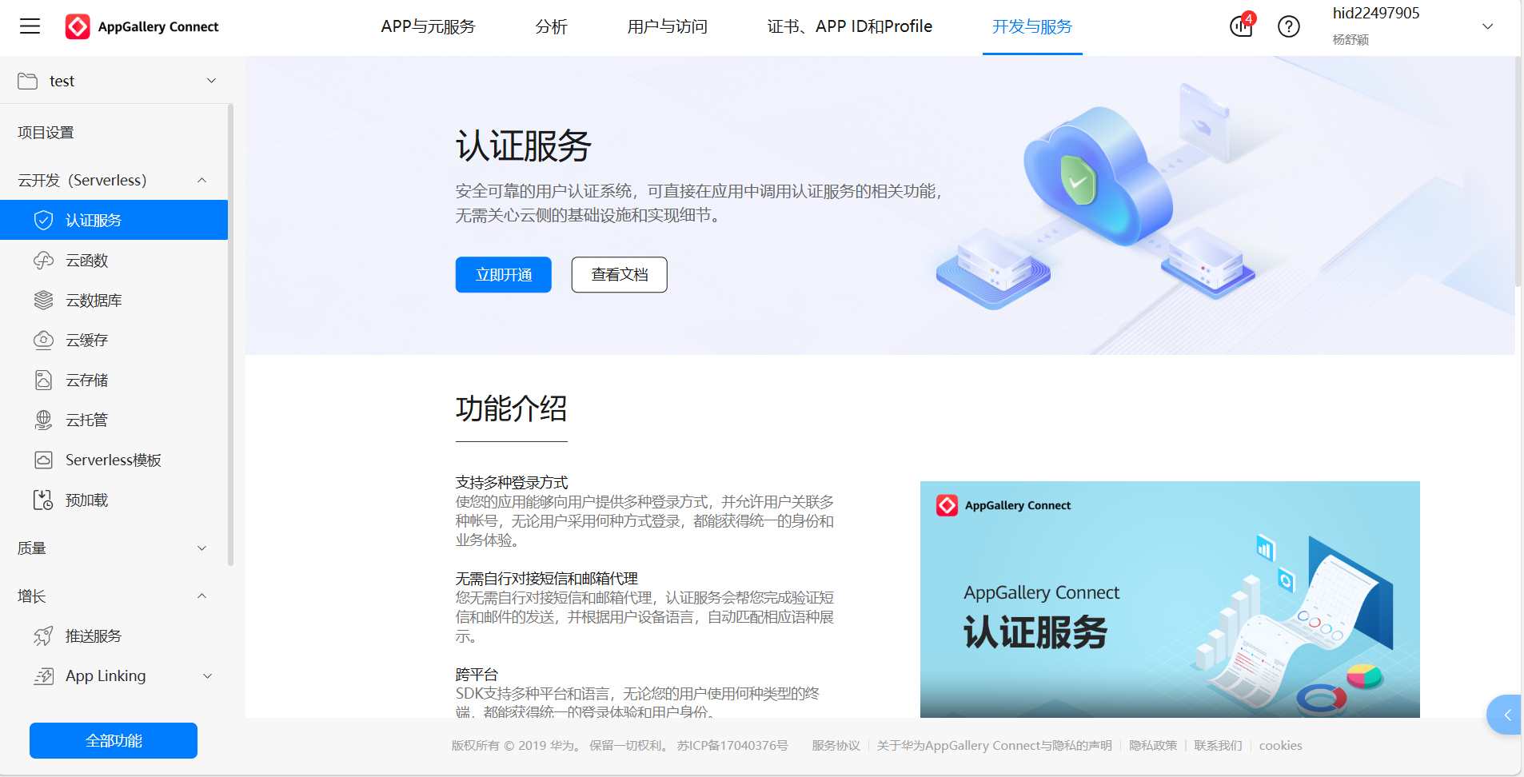Click the 苏ICP备17040376号 footer text
Image resolution: width=1524 pixels, height=777 pixels.
point(732,745)
